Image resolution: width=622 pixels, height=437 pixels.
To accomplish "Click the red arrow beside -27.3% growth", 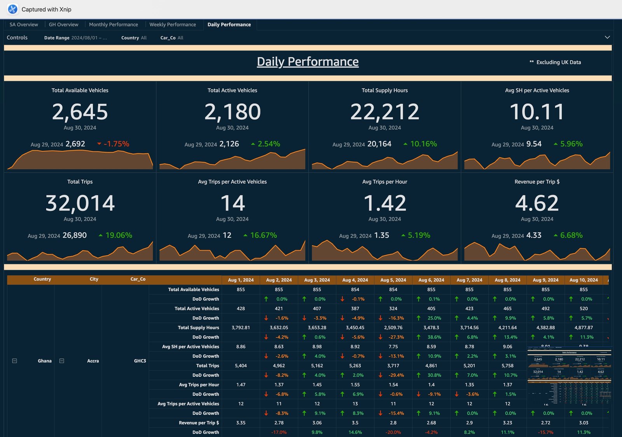I will point(381,337).
